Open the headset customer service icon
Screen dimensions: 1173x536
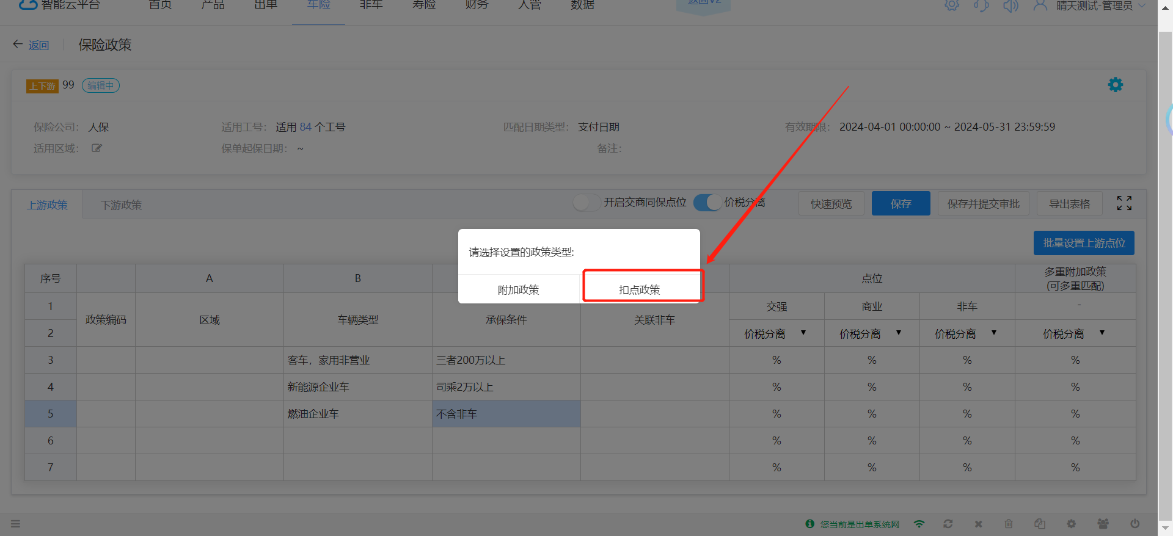click(x=981, y=5)
